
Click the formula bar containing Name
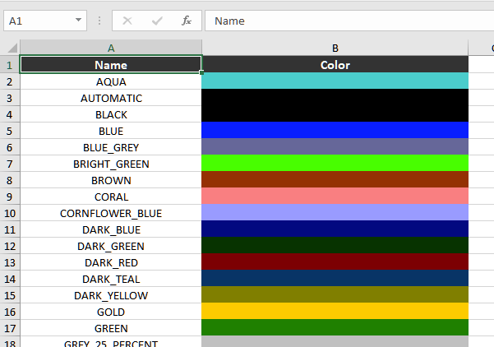point(349,21)
